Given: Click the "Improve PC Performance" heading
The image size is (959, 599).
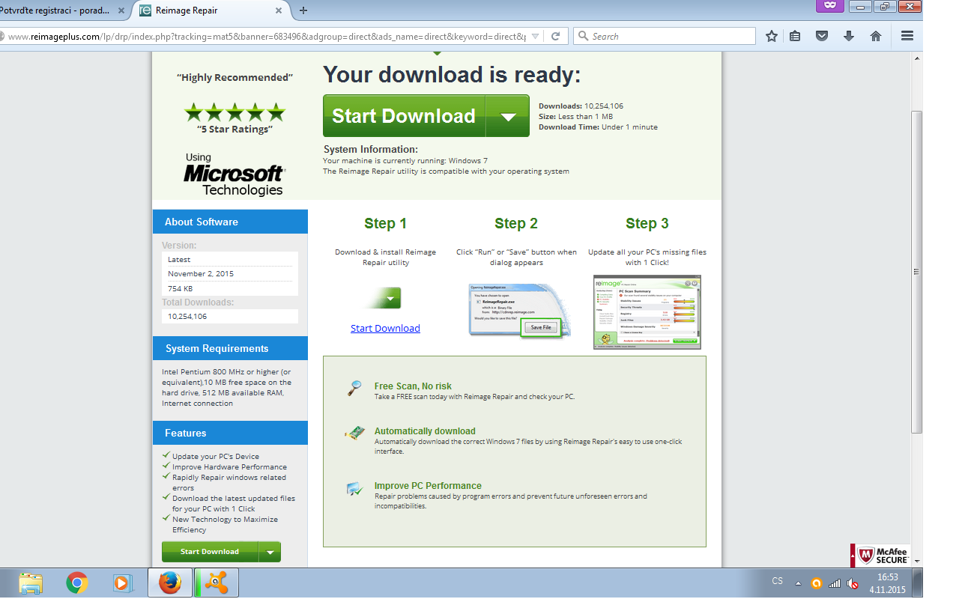Looking at the screenshot, I should tap(428, 486).
